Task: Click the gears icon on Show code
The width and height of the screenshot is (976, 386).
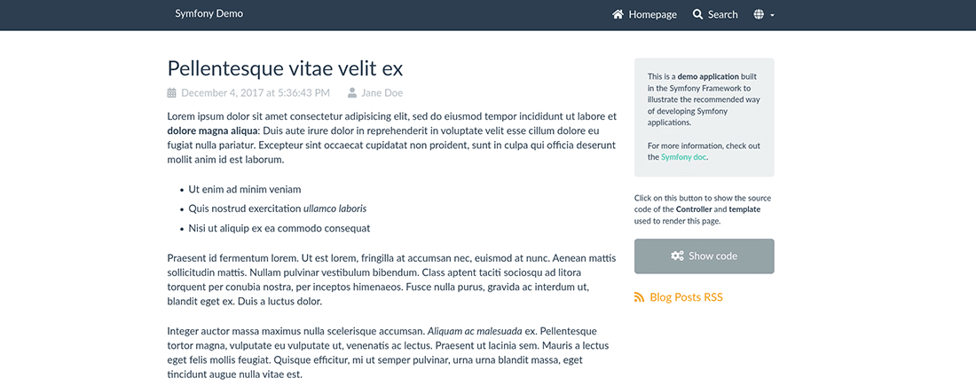Action: point(677,256)
